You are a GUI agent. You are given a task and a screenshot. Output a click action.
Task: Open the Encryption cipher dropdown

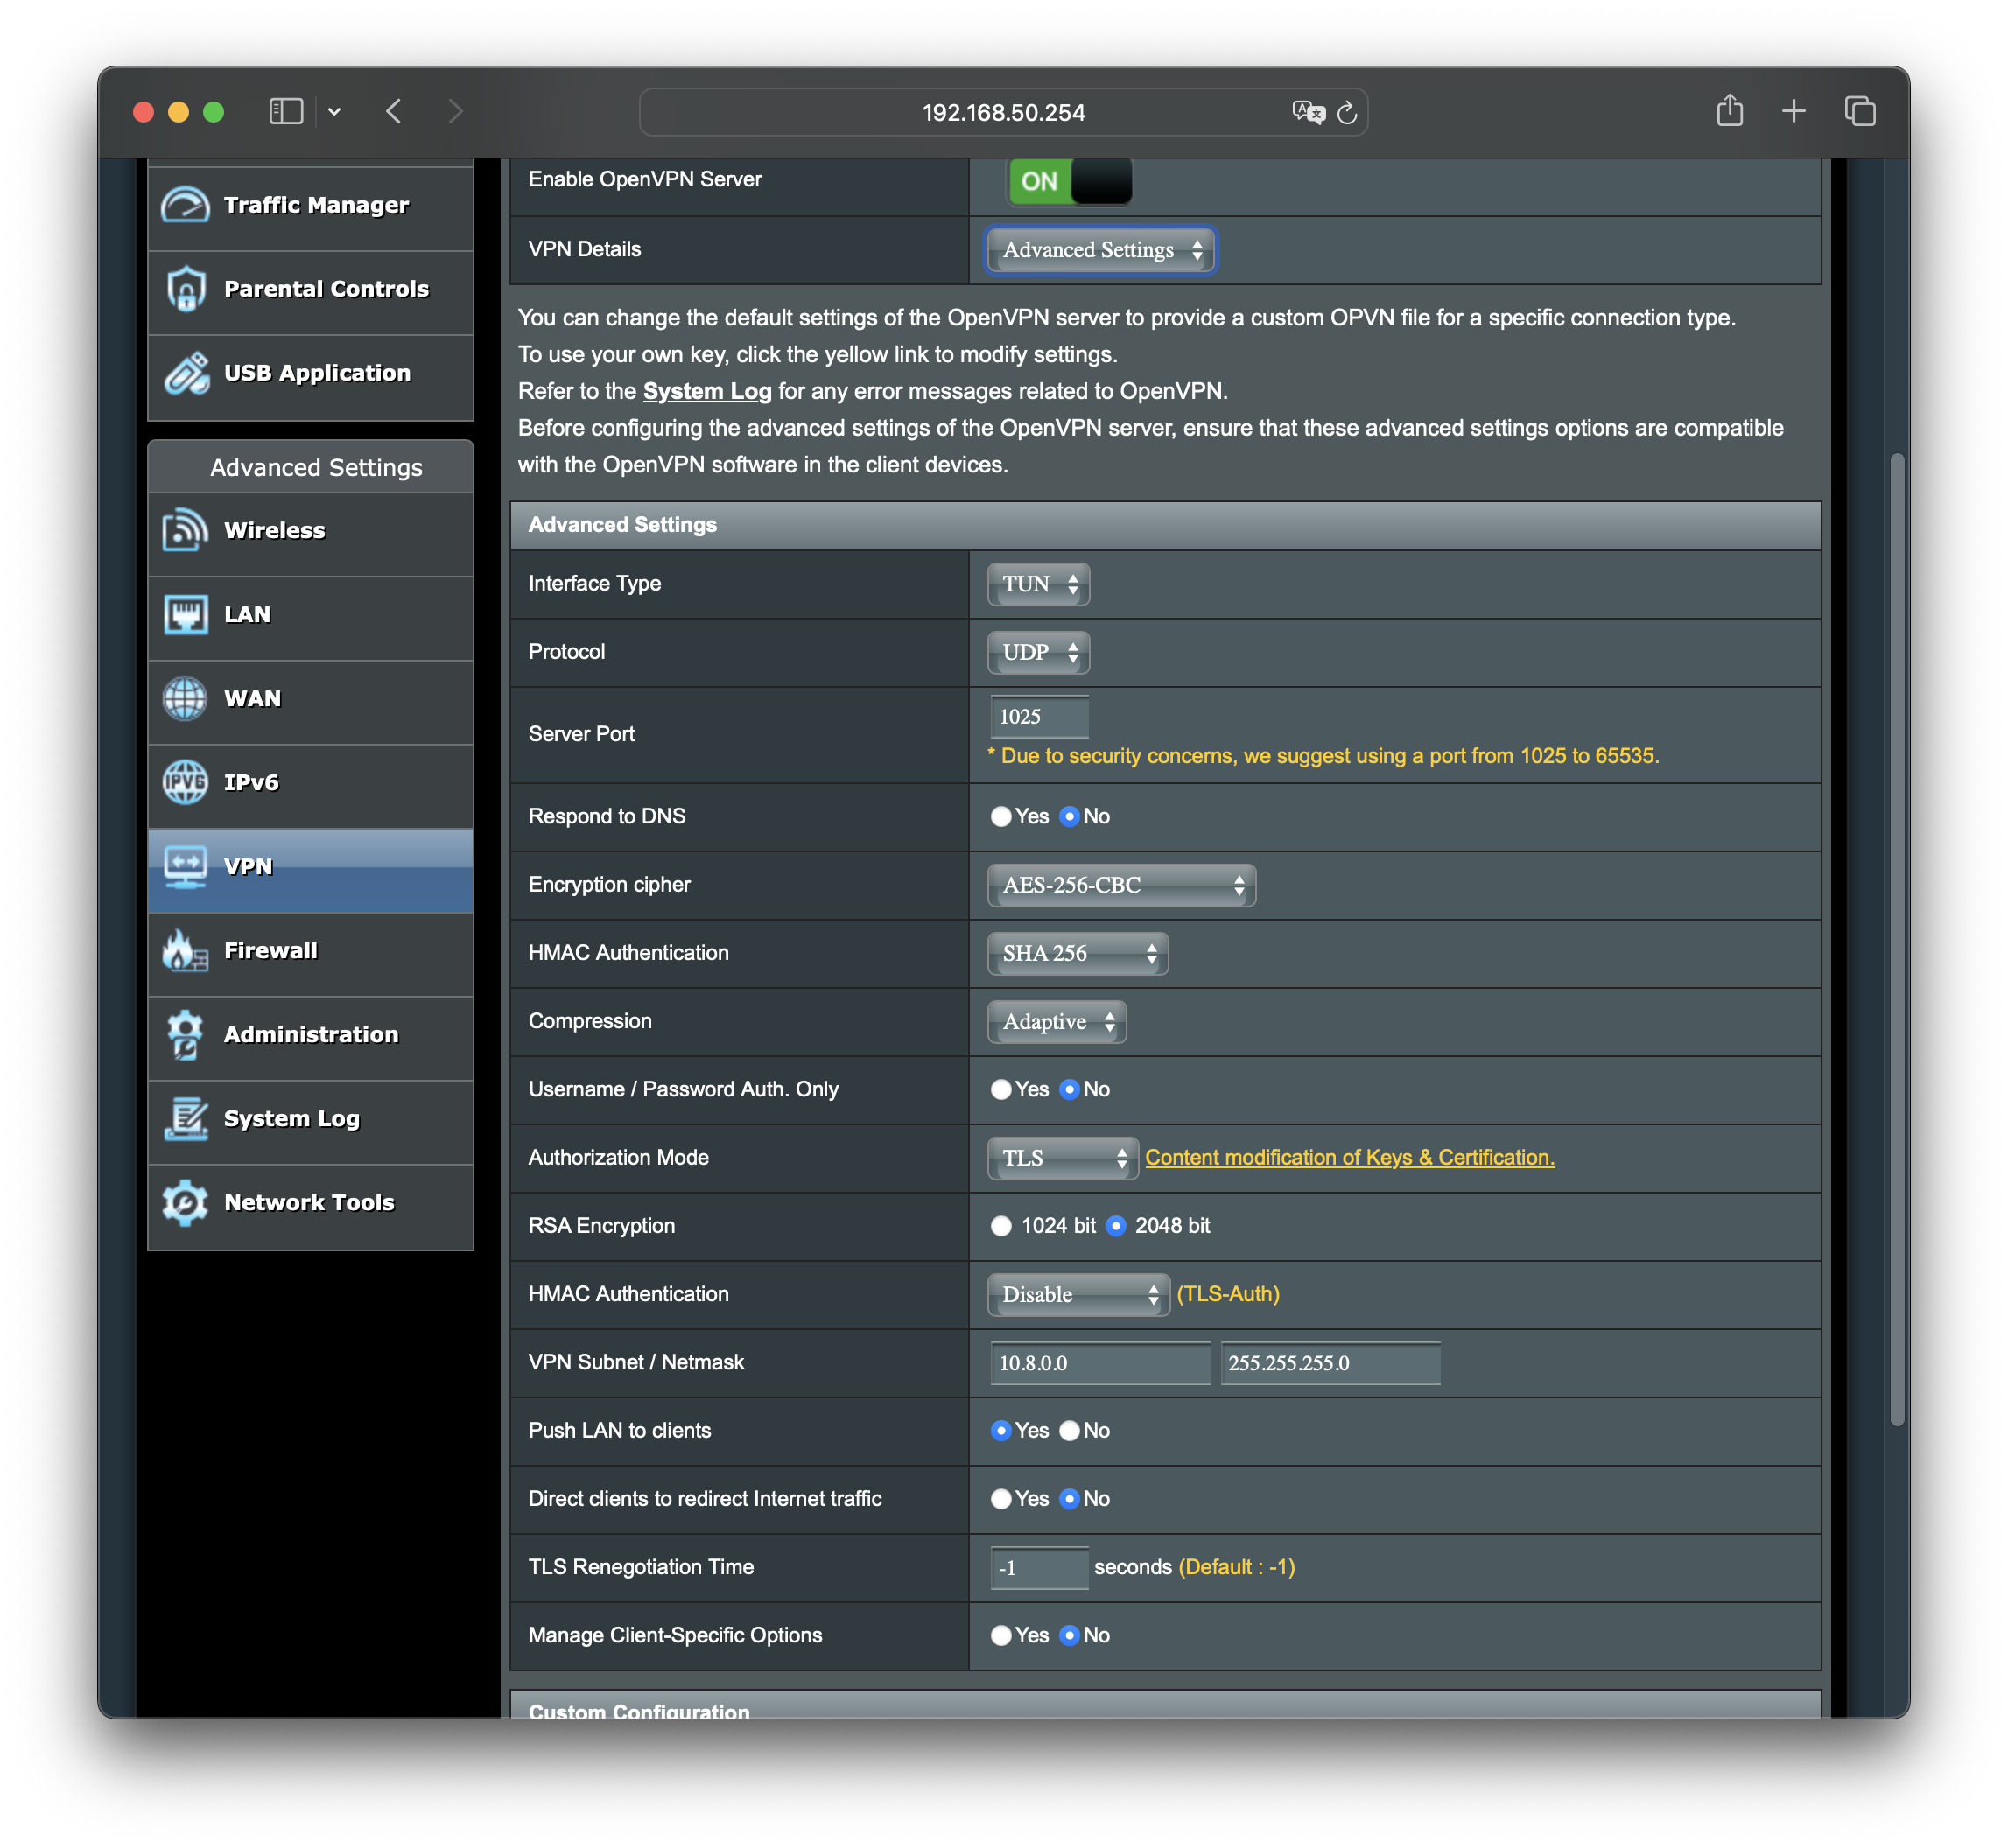1120,885
